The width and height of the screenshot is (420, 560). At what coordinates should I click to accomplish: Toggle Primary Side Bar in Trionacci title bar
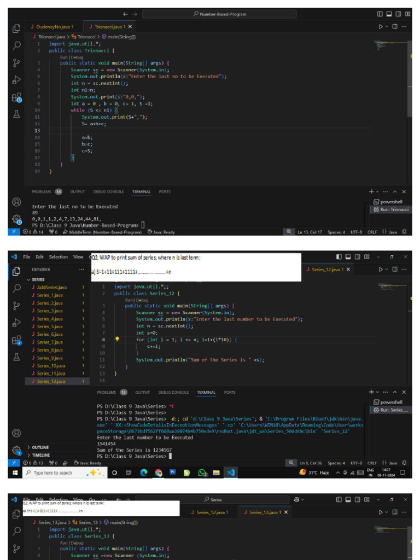point(380,14)
